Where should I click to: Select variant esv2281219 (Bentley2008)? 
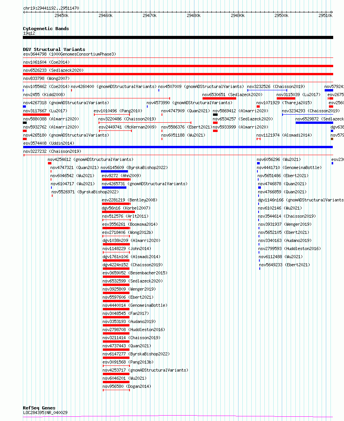click(x=129, y=200)
